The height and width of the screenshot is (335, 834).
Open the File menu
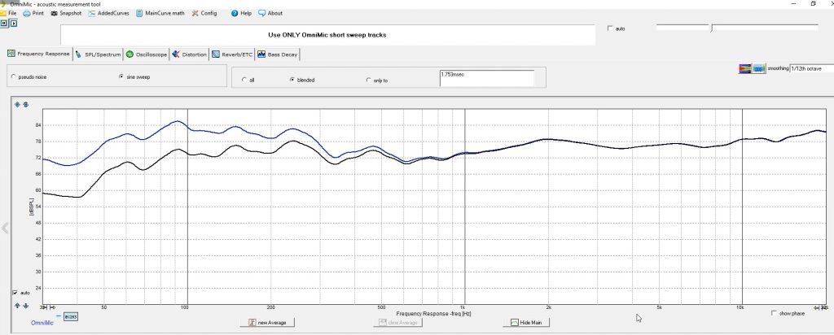[x=11, y=13]
